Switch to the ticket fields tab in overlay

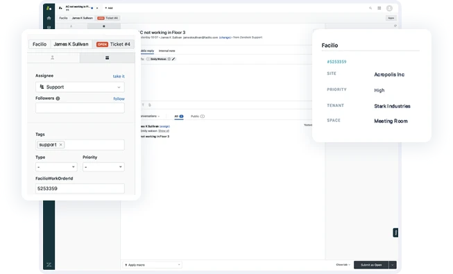pos(108,58)
